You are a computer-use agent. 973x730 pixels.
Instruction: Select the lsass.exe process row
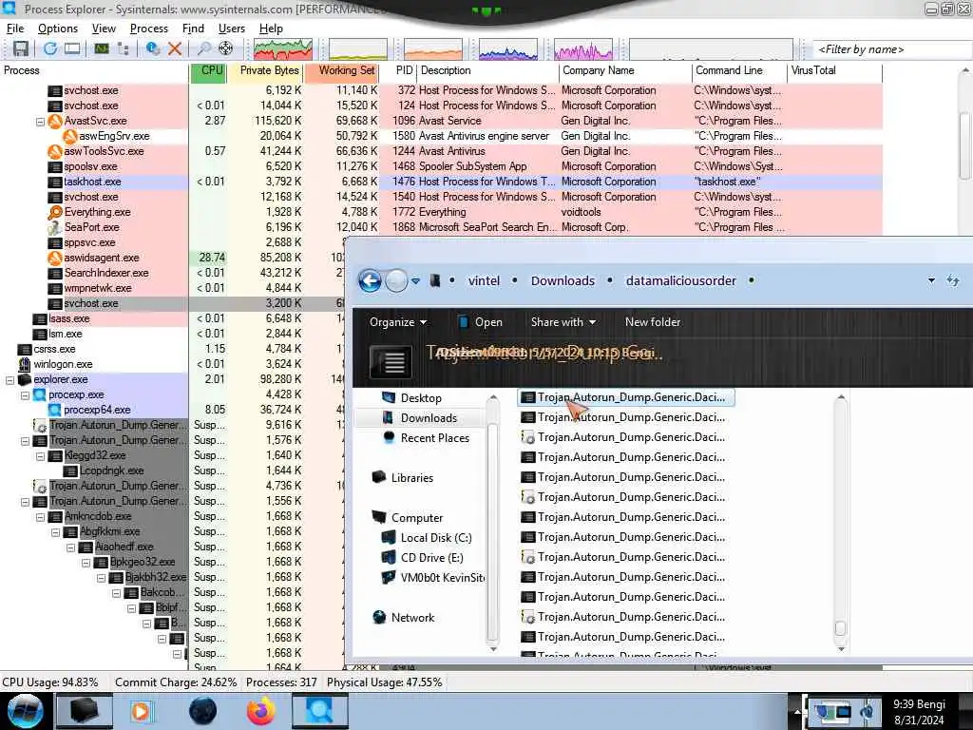[172, 318]
